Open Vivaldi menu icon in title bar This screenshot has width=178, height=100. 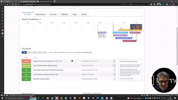(2, 1)
